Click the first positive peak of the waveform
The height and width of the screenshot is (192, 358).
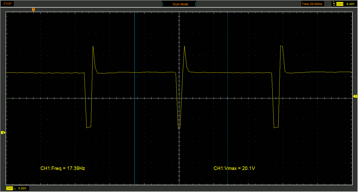point(93,46)
